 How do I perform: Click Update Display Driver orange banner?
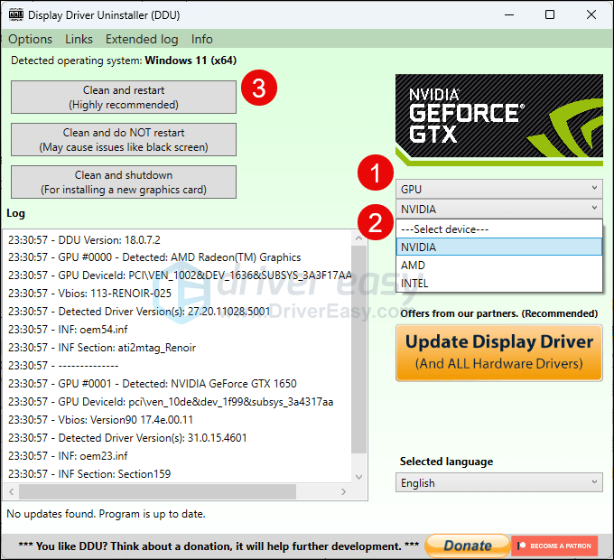[x=498, y=351]
